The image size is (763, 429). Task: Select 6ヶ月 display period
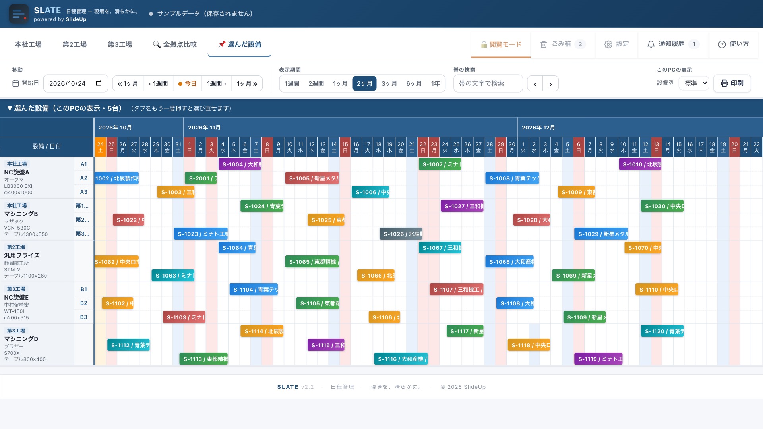click(414, 84)
